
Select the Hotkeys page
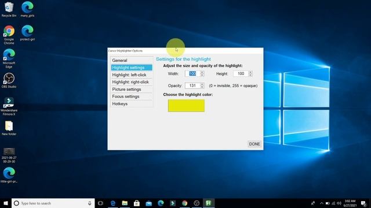(132, 104)
